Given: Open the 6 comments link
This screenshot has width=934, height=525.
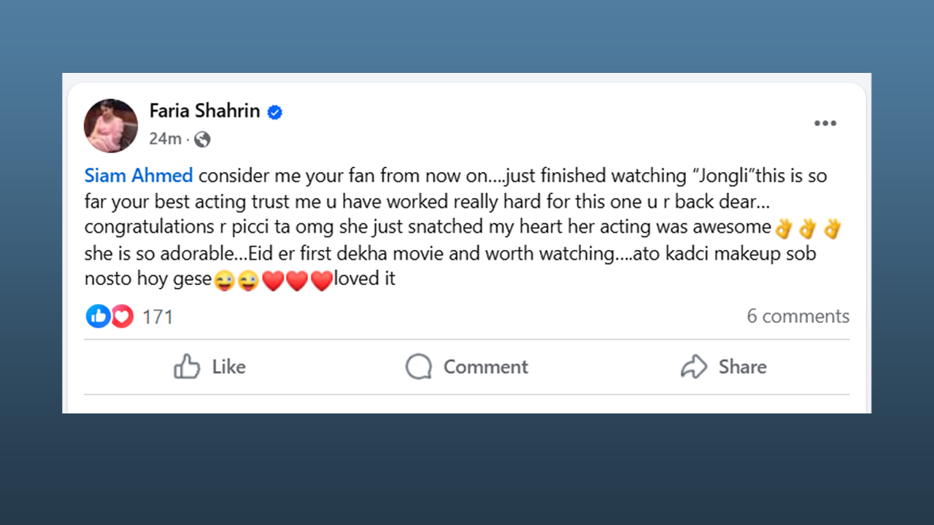Looking at the screenshot, I should (x=798, y=316).
